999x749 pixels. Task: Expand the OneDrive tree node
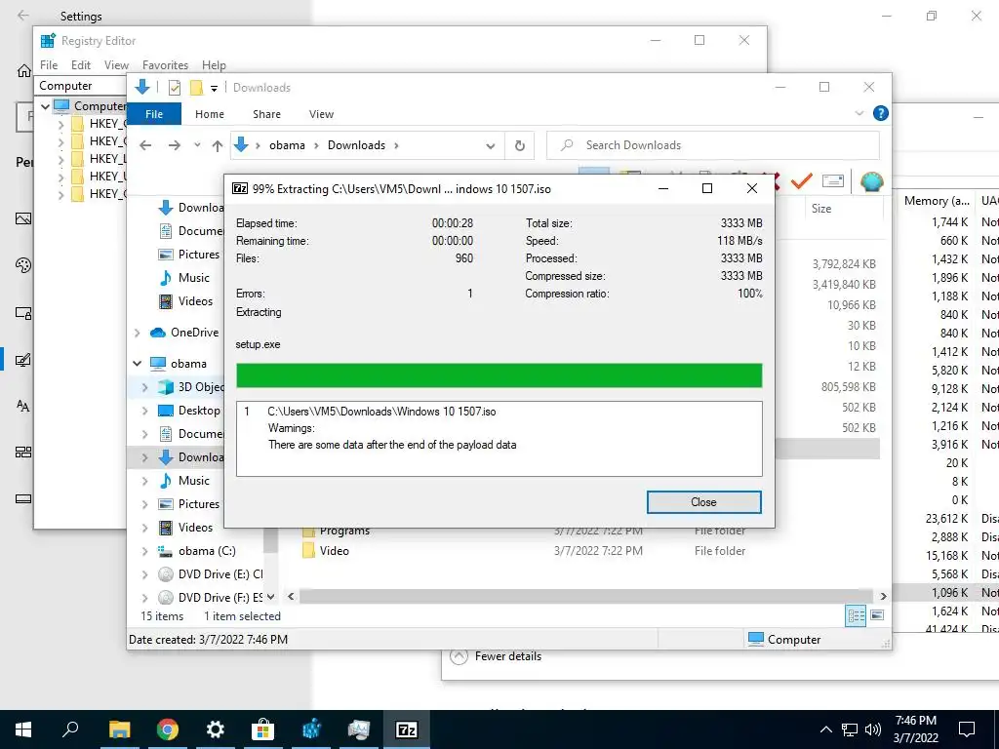[x=137, y=333]
